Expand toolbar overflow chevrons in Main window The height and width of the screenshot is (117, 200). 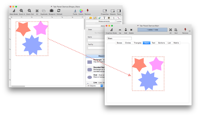point(190,31)
